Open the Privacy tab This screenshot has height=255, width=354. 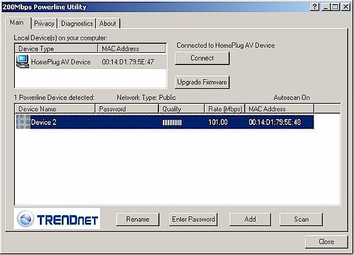point(44,24)
